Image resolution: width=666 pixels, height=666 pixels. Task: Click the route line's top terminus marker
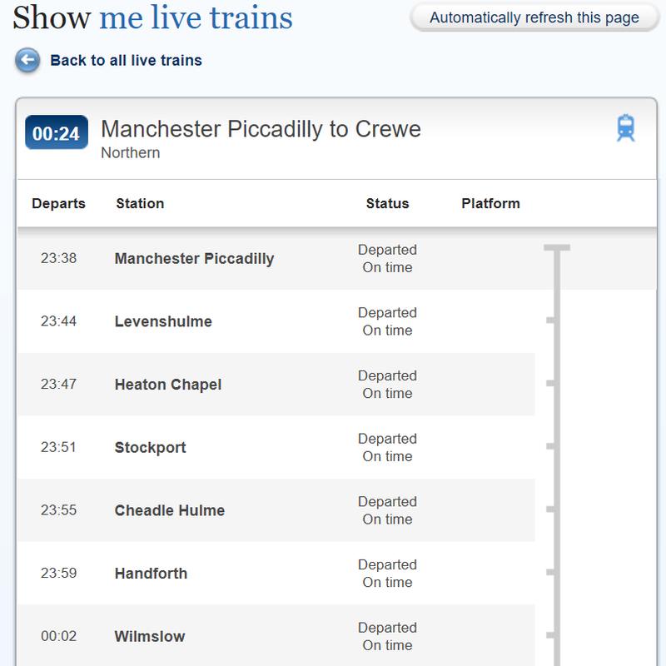click(x=556, y=247)
